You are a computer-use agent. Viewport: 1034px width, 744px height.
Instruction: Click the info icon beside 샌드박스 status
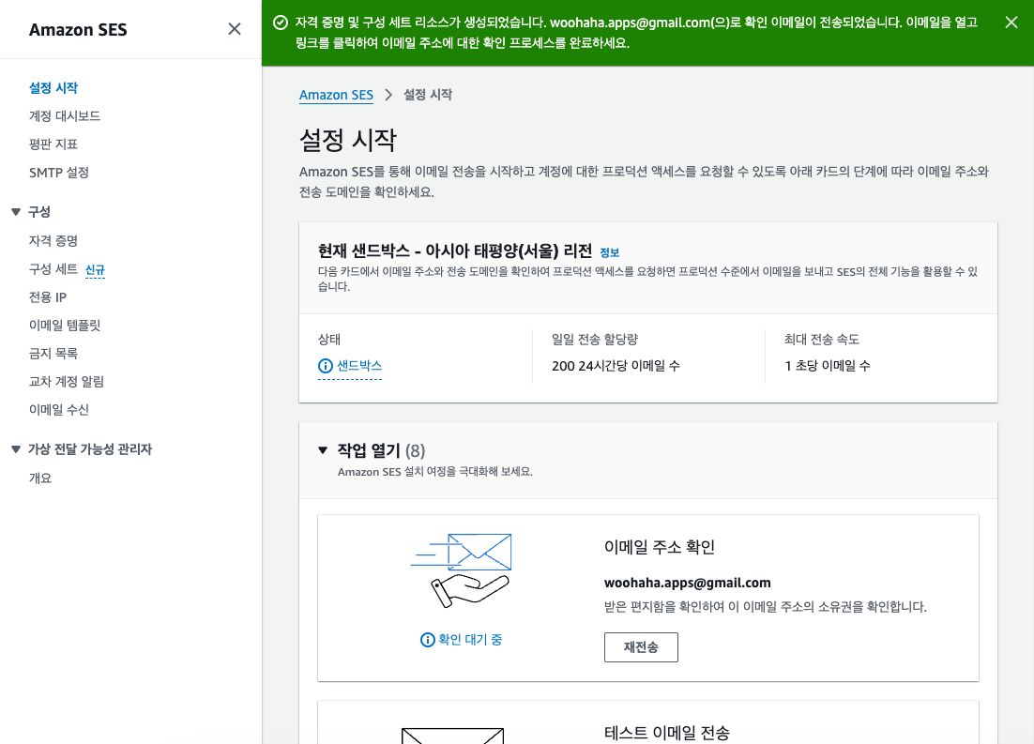[x=325, y=365]
